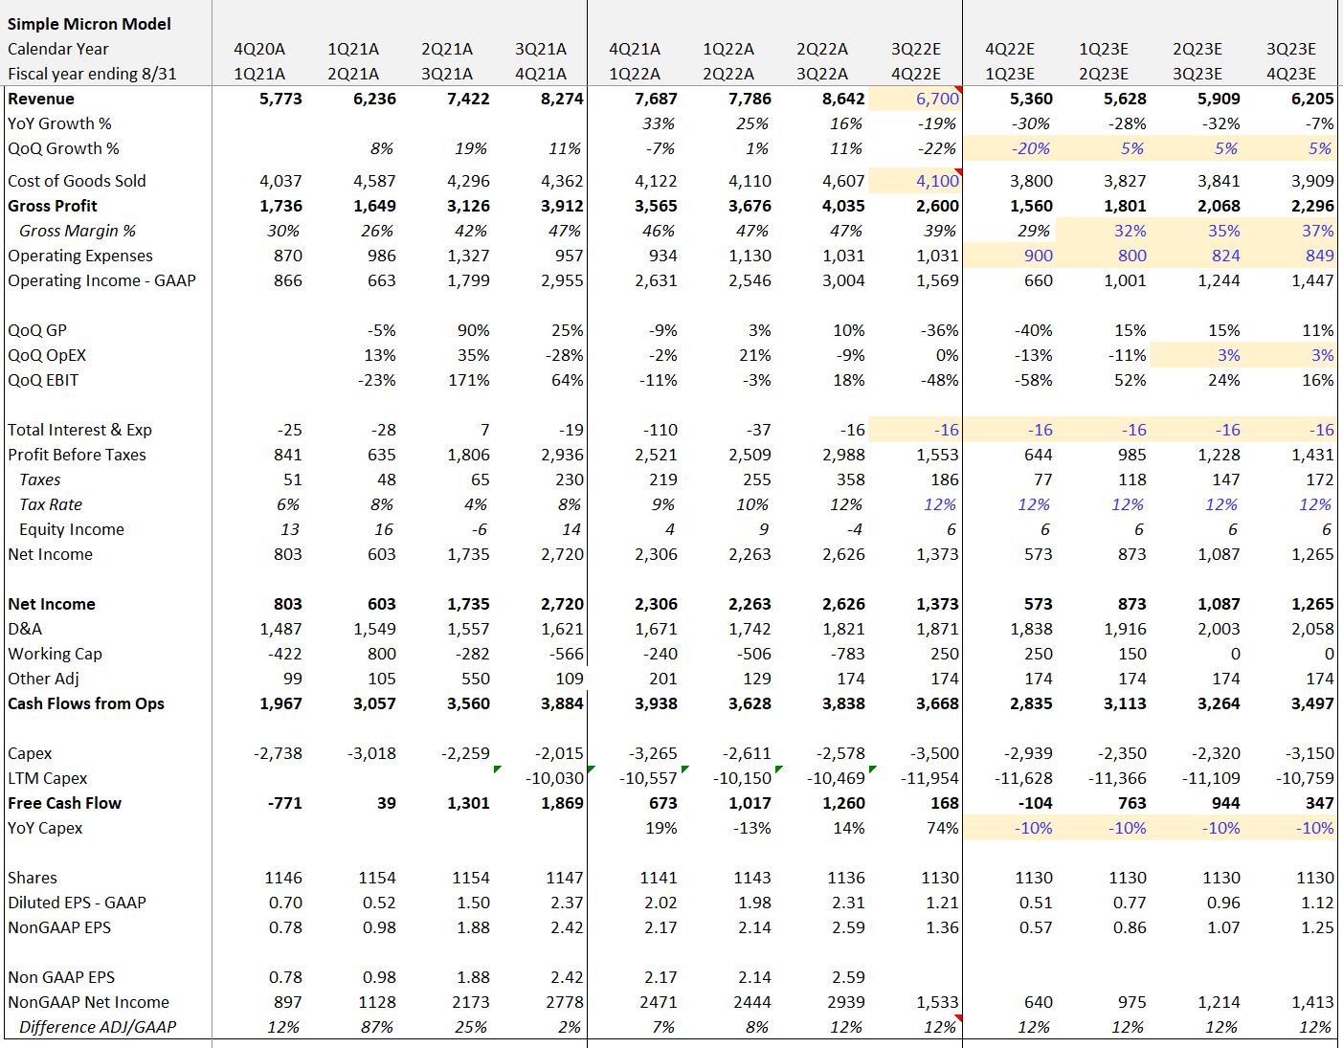Select the 171% QoQ EBIT cell

pyautogui.click(x=469, y=380)
